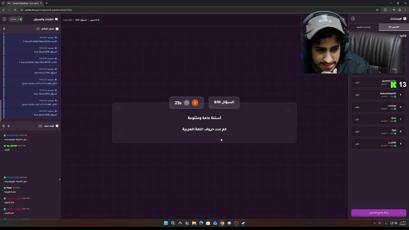The width and height of the screenshot is (409, 230).
Task: Click the السؤال 9/10 question counter badge
Action: coord(224,102)
